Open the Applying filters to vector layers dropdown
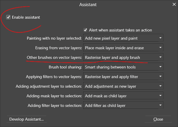Viewport: 178px width, 127px height. click(x=123, y=77)
